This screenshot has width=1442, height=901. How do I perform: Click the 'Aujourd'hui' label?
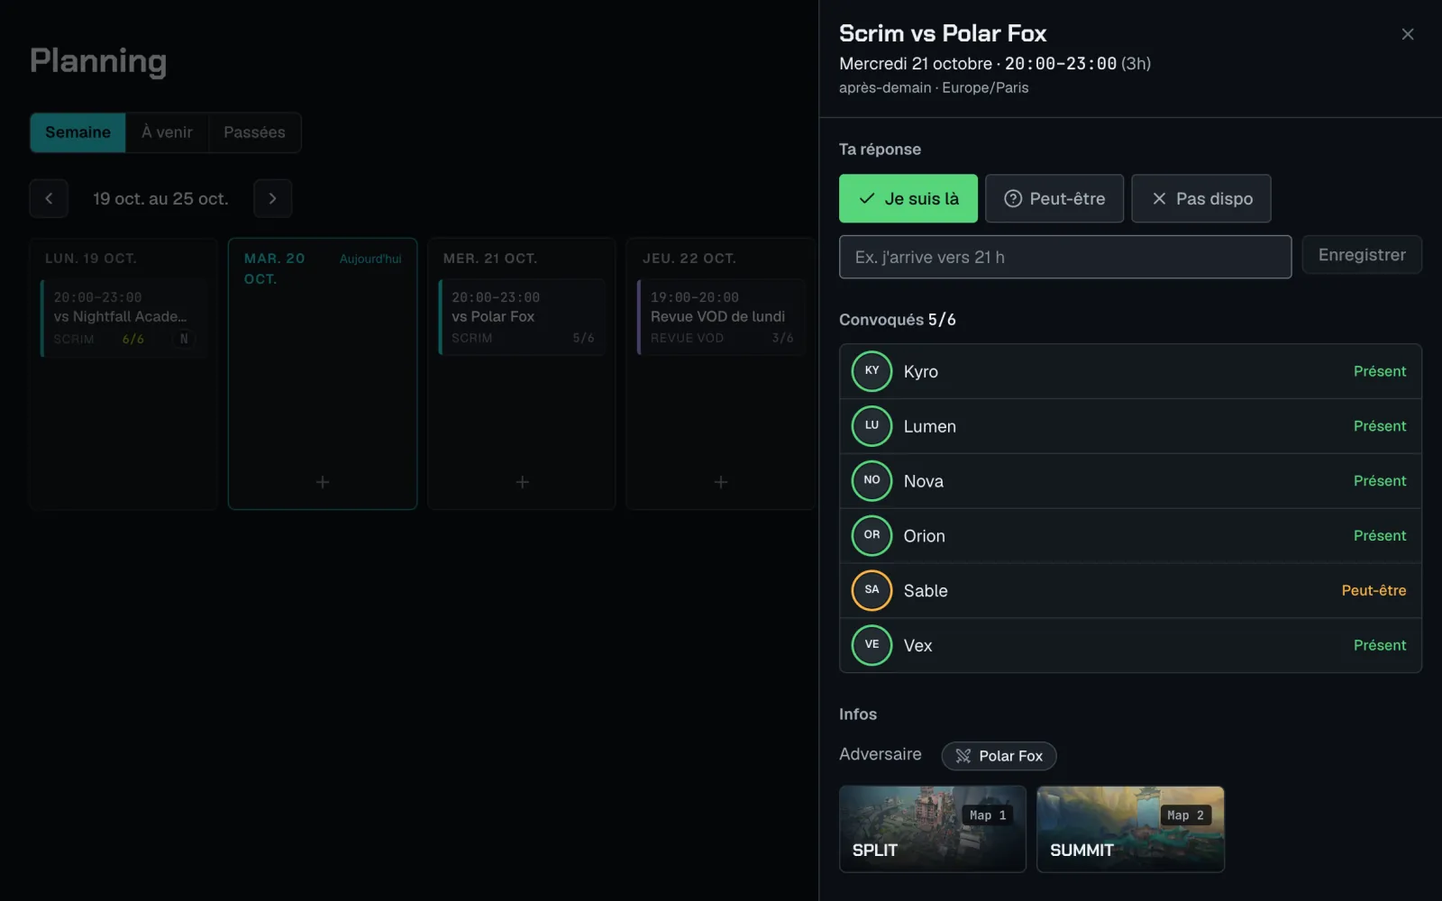coord(370,259)
